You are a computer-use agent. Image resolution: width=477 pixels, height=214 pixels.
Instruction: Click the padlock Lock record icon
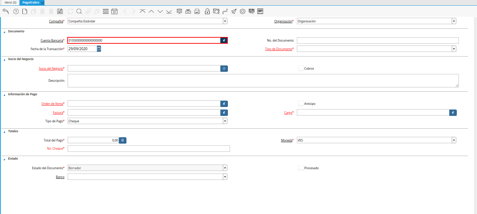[207, 11]
